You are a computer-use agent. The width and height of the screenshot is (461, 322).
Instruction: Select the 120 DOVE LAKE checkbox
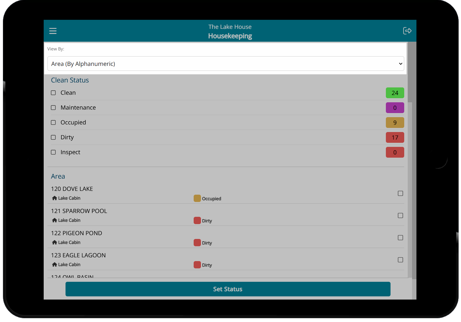pos(400,193)
